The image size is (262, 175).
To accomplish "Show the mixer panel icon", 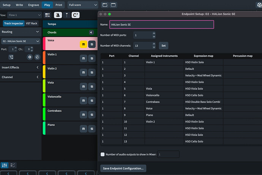I will click(x=4, y=165).
